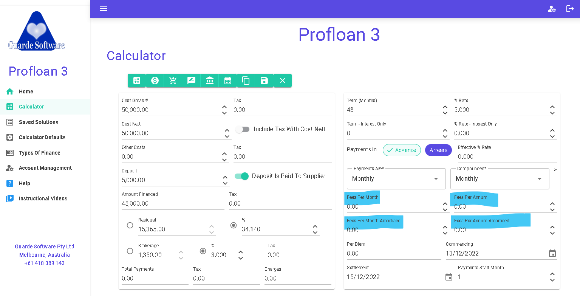Click the speech bubble pencil toolbar icon
This screenshot has height=296, width=580.
coord(191,81)
